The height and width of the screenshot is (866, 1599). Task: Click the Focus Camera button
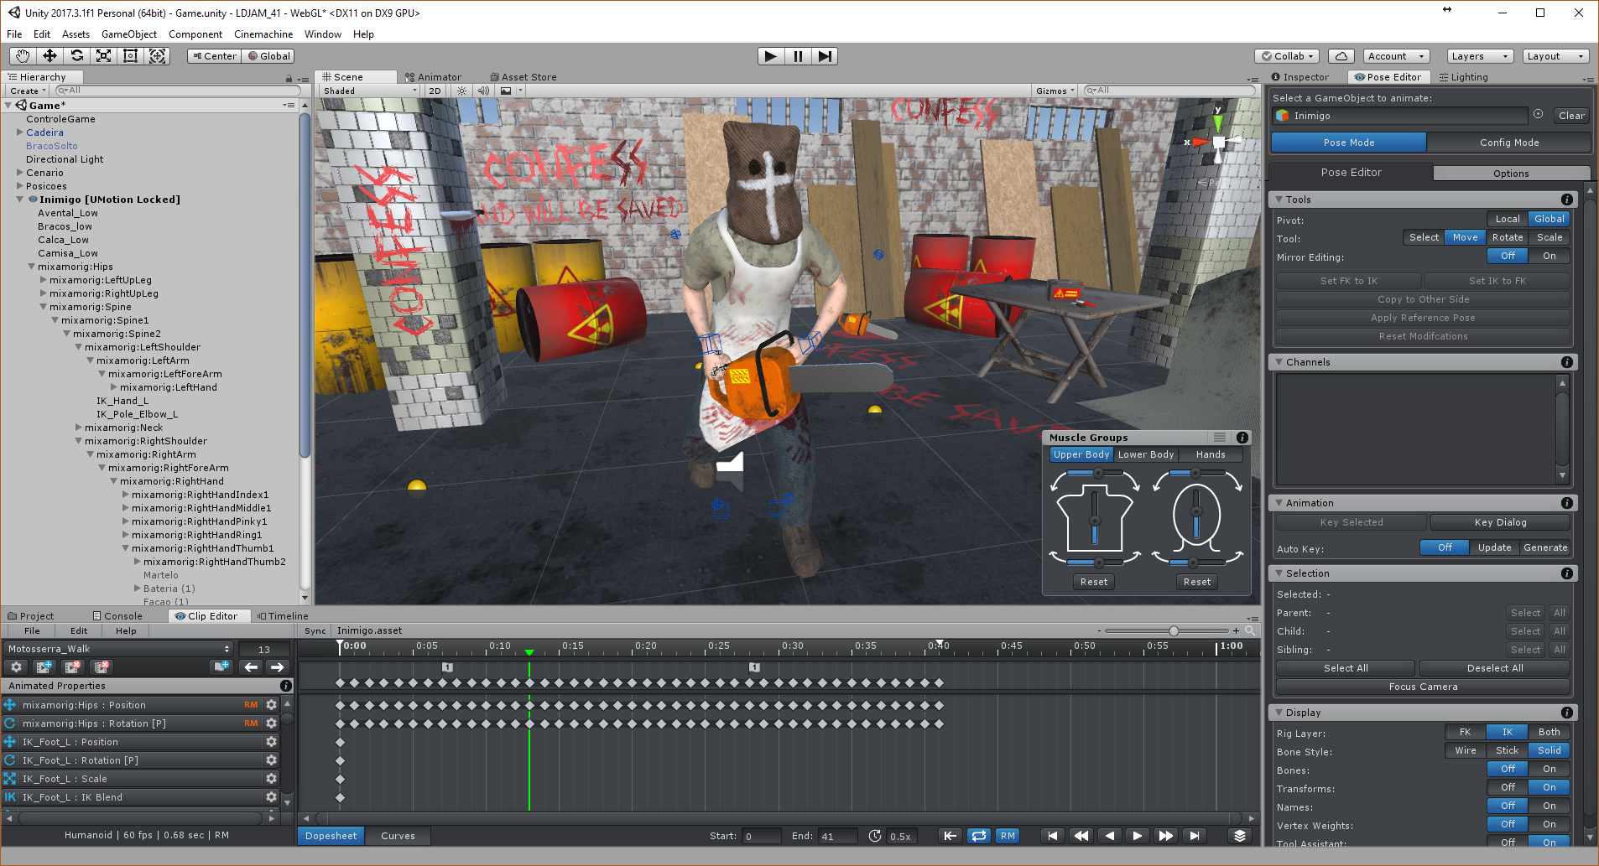[x=1423, y=687]
